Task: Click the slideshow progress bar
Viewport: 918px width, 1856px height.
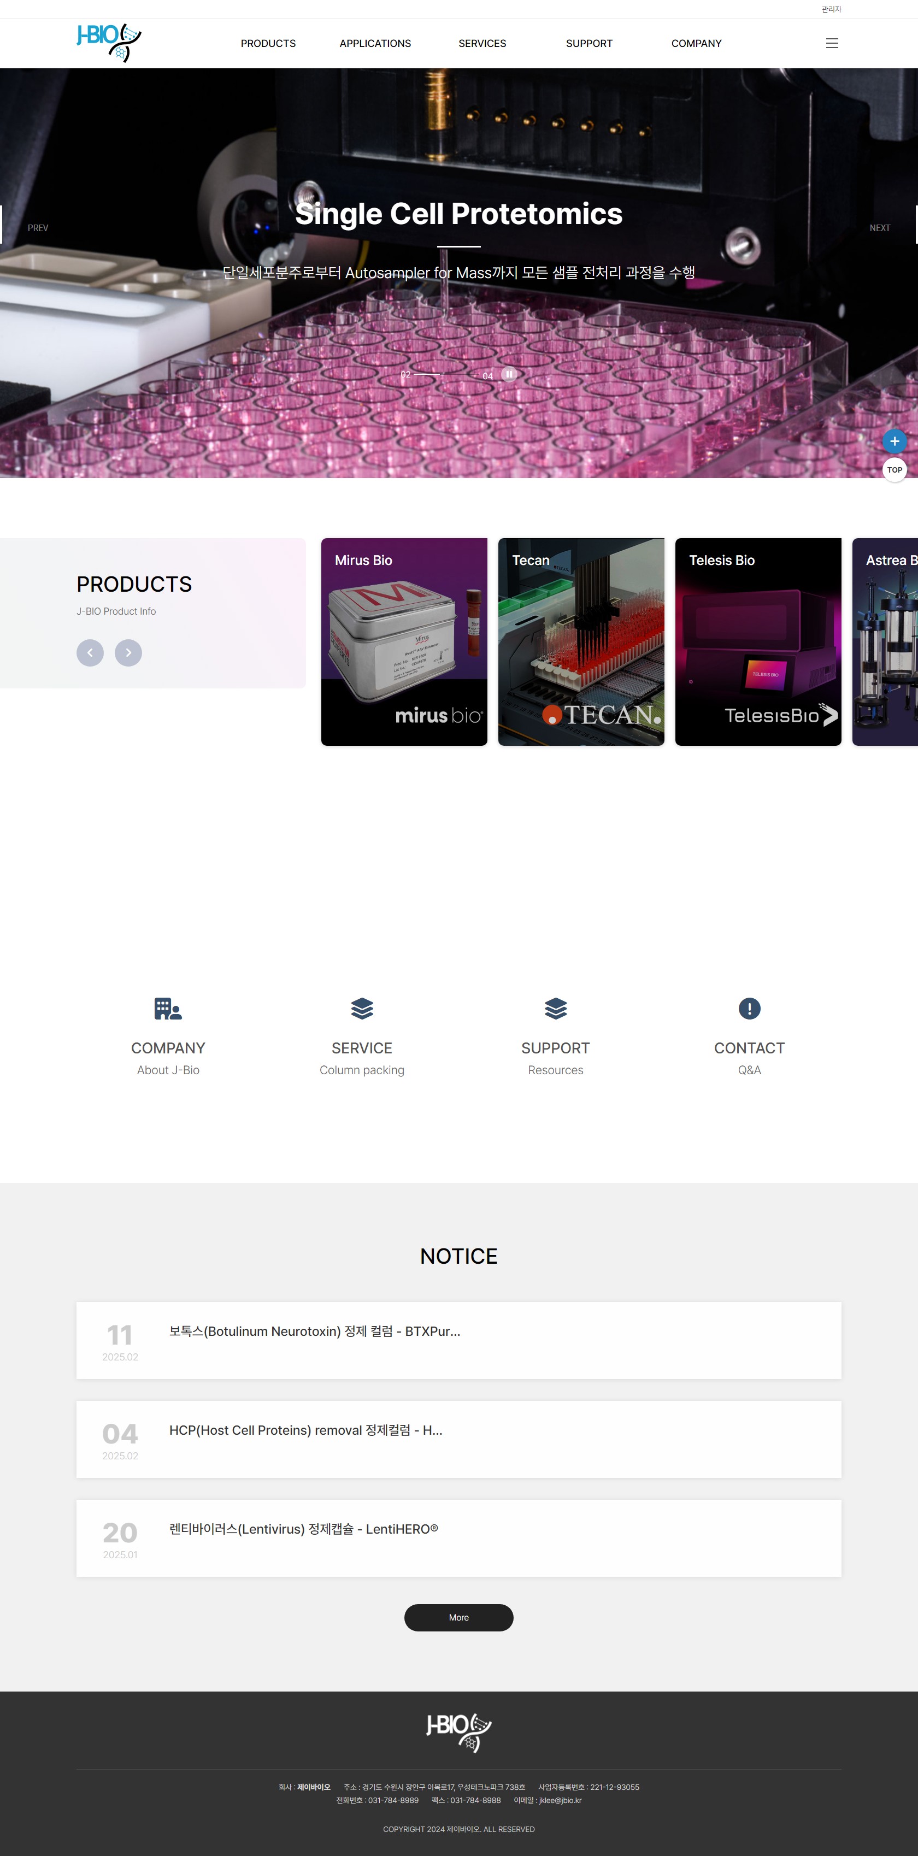Action: [x=446, y=375]
